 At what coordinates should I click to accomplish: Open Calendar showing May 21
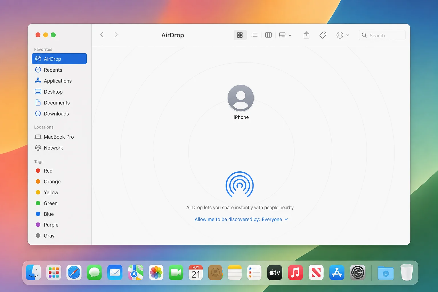pos(196,273)
